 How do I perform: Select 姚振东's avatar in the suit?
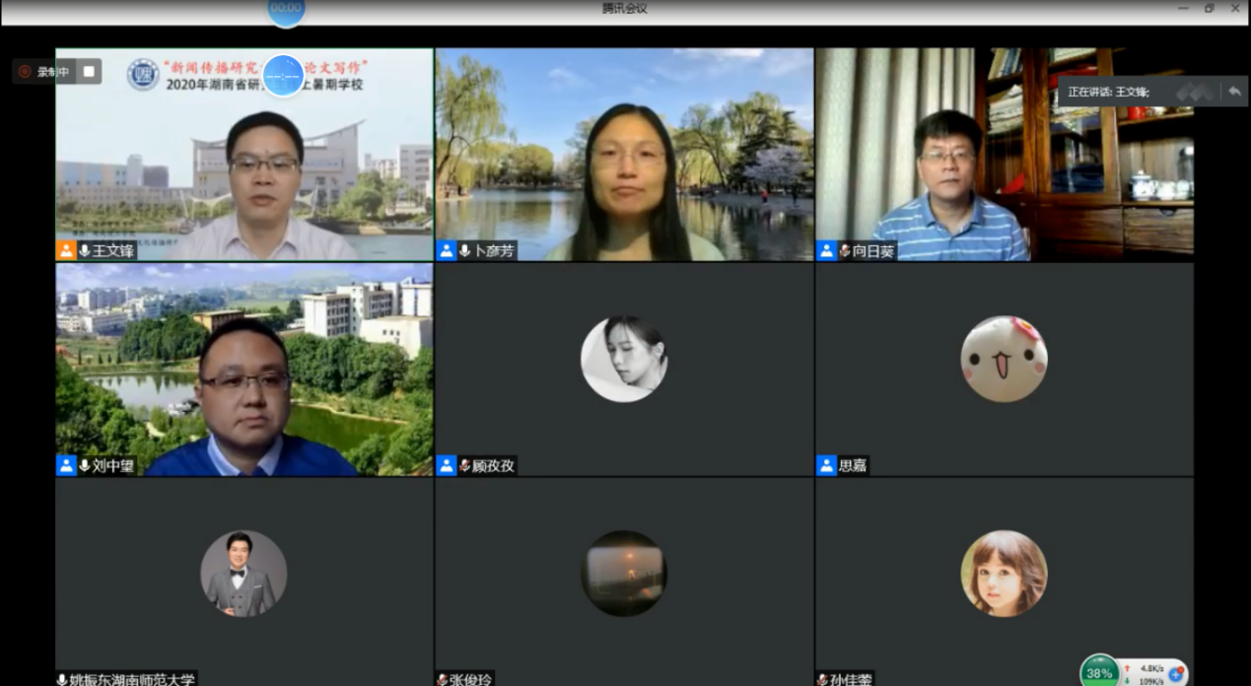pos(243,574)
